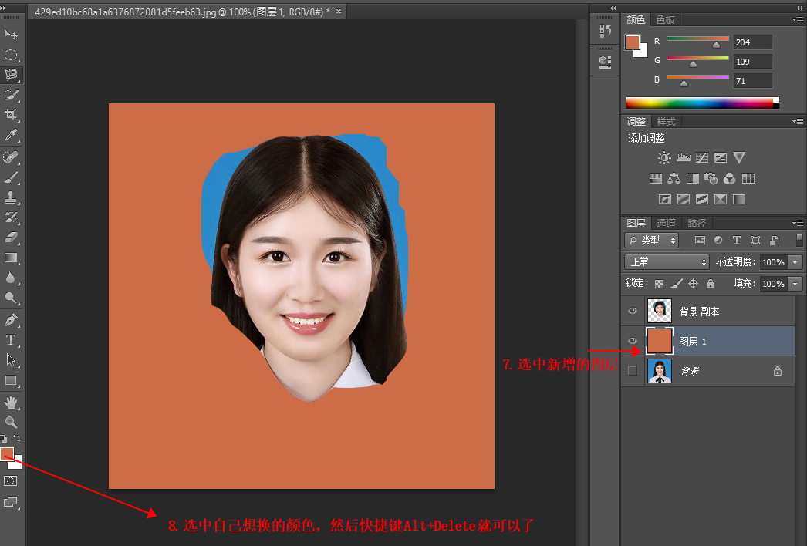Open the 填充 fill slider dropdown
The width and height of the screenshot is (807, 546).
tap(795, 284)
